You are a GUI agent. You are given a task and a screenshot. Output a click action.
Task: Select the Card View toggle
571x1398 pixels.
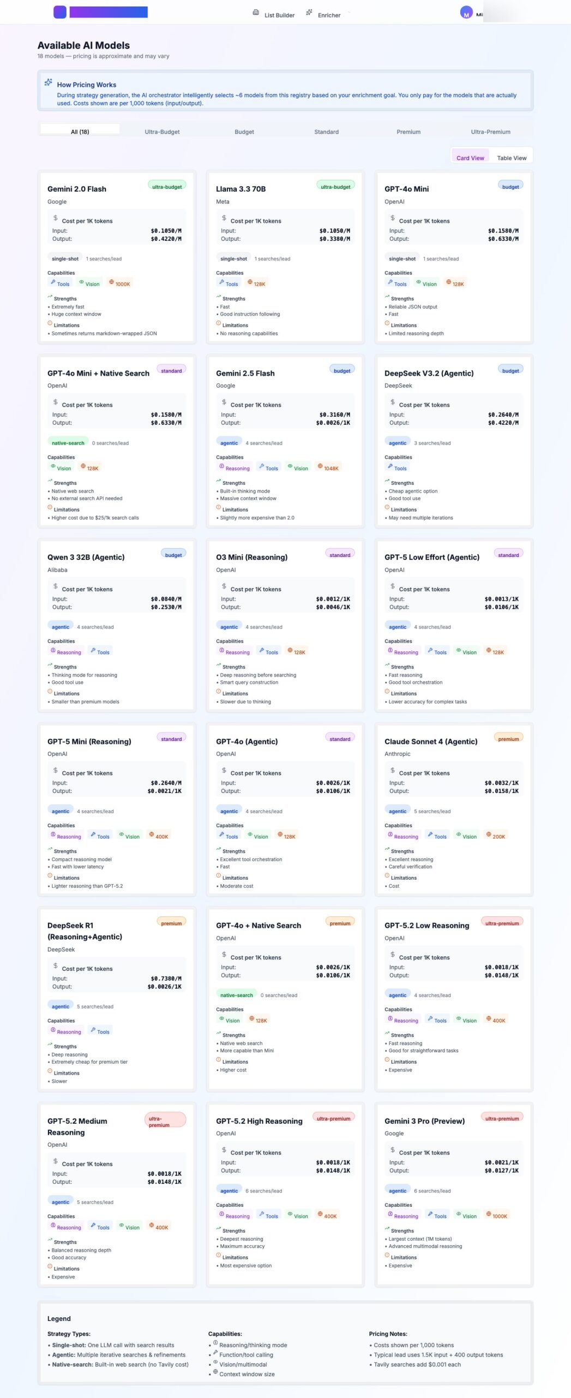[x=470, y=157]
